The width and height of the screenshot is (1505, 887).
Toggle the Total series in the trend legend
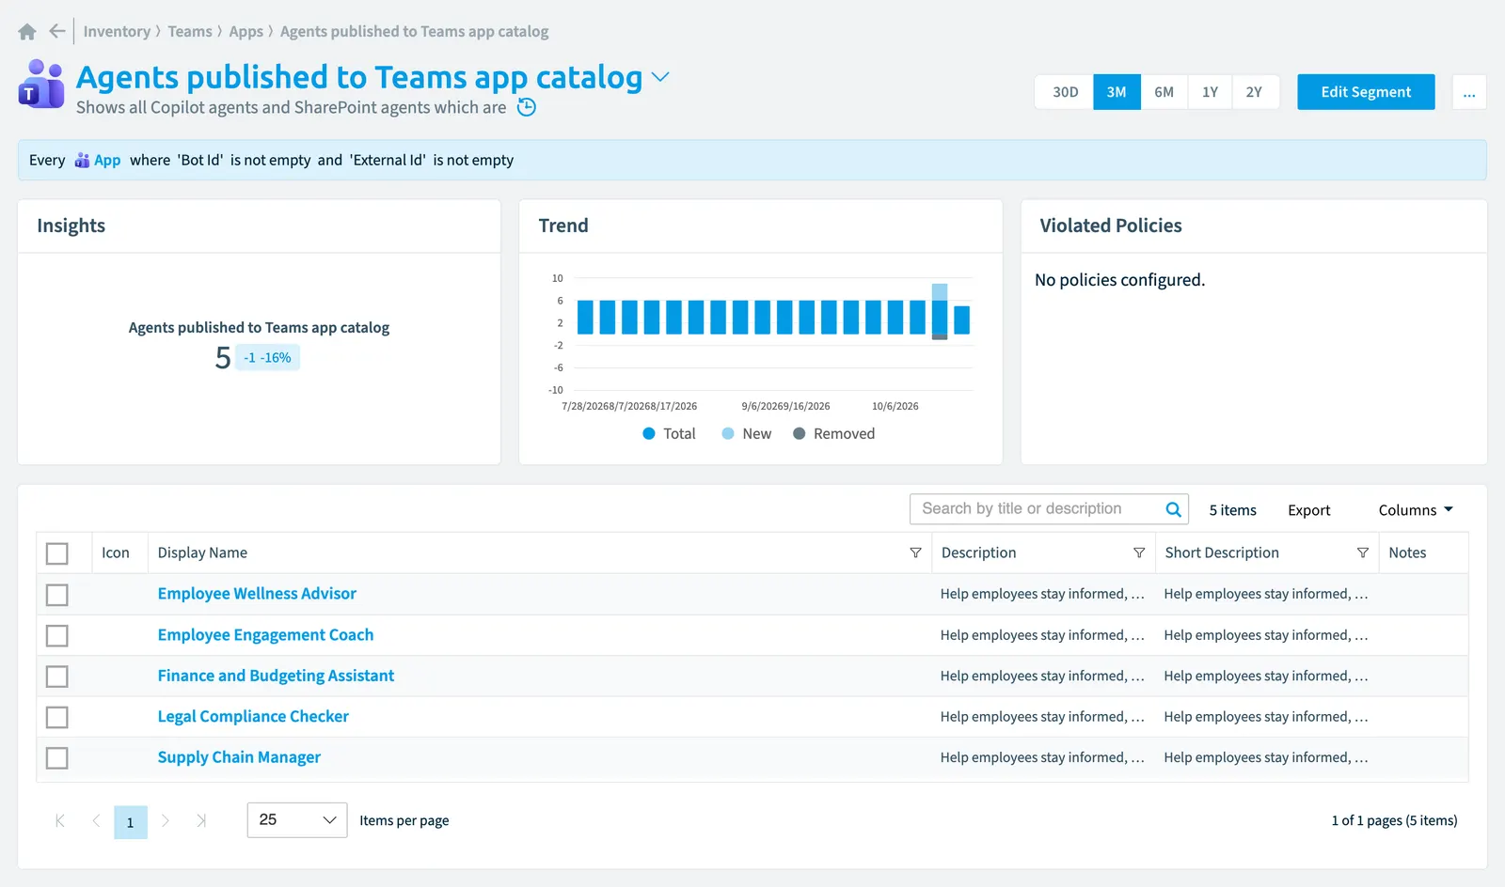669,433
